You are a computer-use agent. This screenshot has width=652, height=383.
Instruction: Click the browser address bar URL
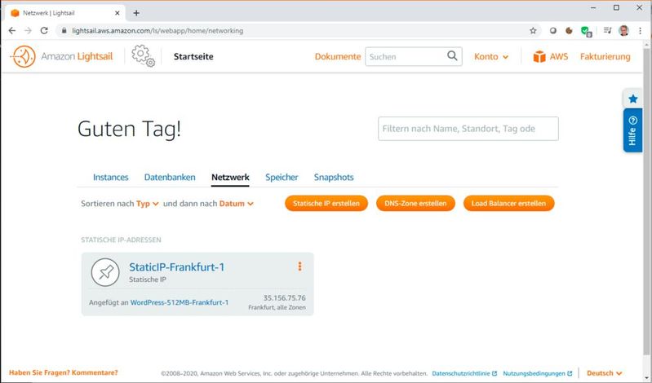click(157, 31)
